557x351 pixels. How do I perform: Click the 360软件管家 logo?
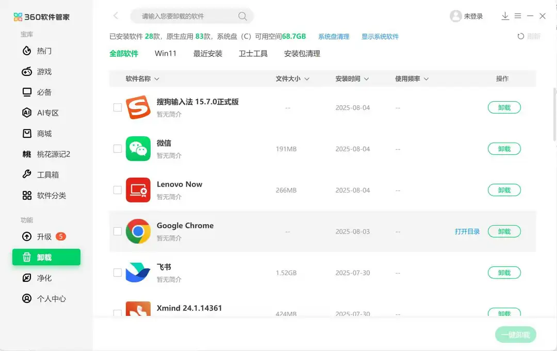(42, 17)
